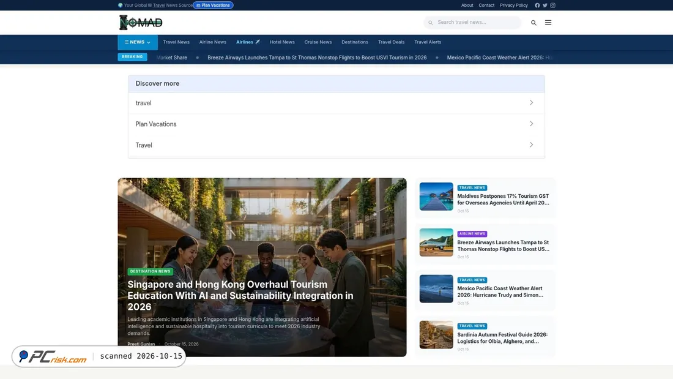Click TRAVEL NEWS badge above Sardinia article

pyautogui.click(x=472, y=326)
